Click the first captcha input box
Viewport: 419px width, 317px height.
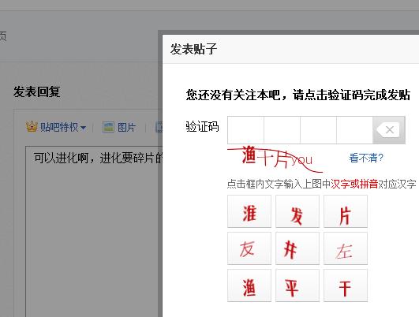(245, 130)
